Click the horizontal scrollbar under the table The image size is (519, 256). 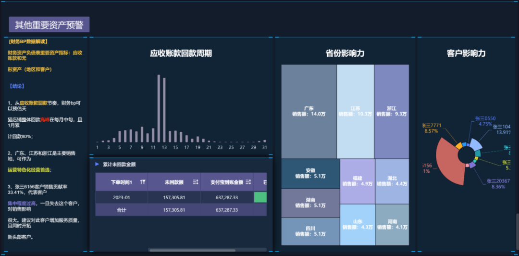[x=192, y=250]
